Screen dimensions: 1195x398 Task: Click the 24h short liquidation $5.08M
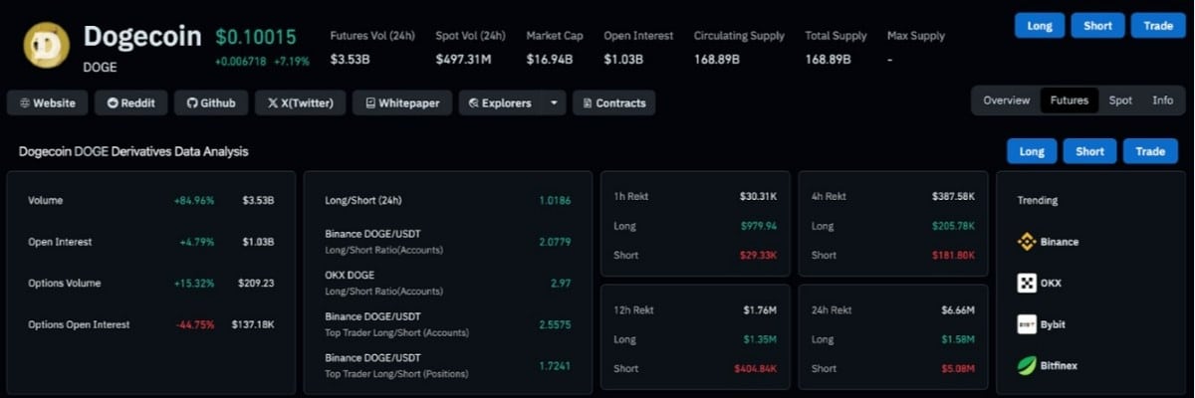(x=958, y=368)
